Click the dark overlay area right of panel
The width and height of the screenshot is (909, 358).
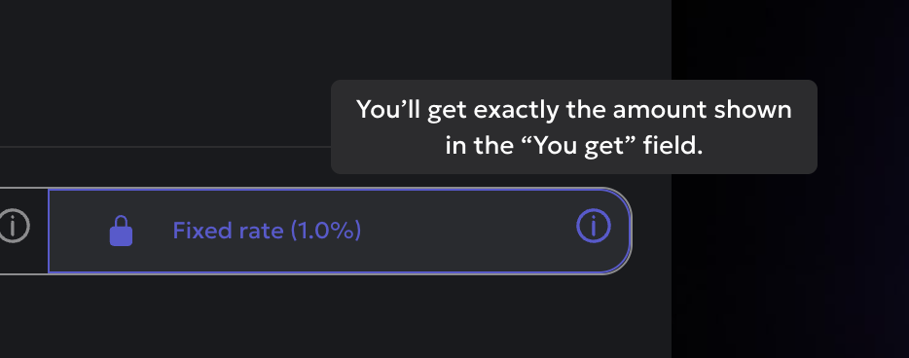790,267
